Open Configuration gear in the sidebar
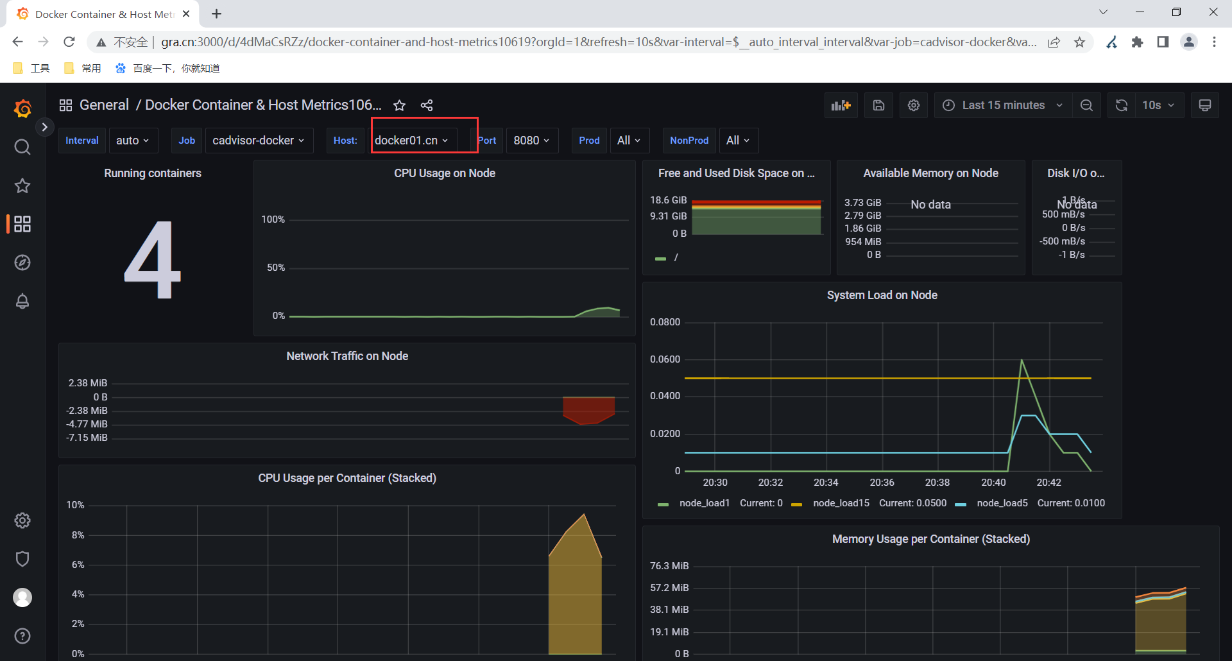The image size is (1232, 661). coord(22,520)
